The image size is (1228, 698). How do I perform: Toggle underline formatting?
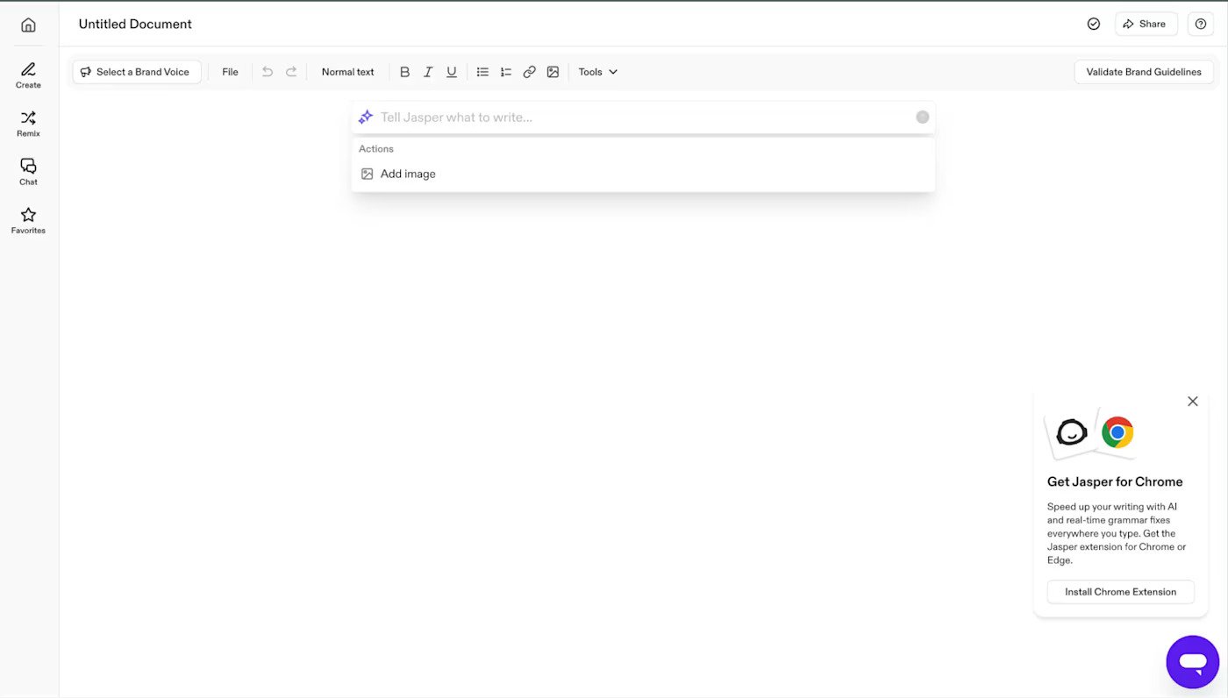coord(451,71)
